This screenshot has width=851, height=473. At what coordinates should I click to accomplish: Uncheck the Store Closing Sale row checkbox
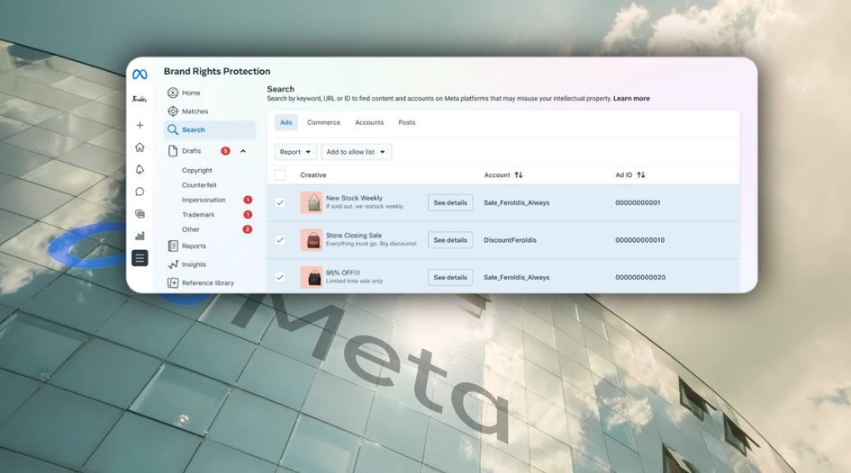click(x=280, y=239)
